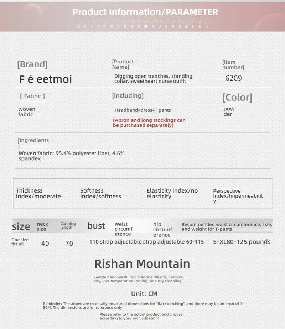Select the Japanese subtitle text in banner
285x329 pixels.
[x=143, y=26]
